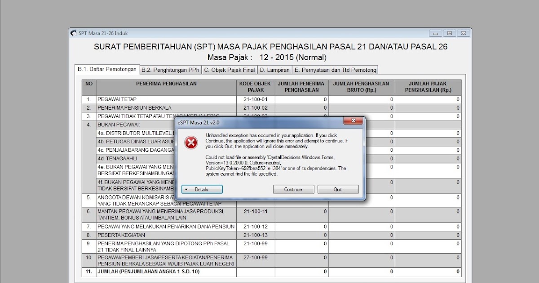
Task: Minimize the SPT Masa 21-26 Induk window
Action: point(435,33)
